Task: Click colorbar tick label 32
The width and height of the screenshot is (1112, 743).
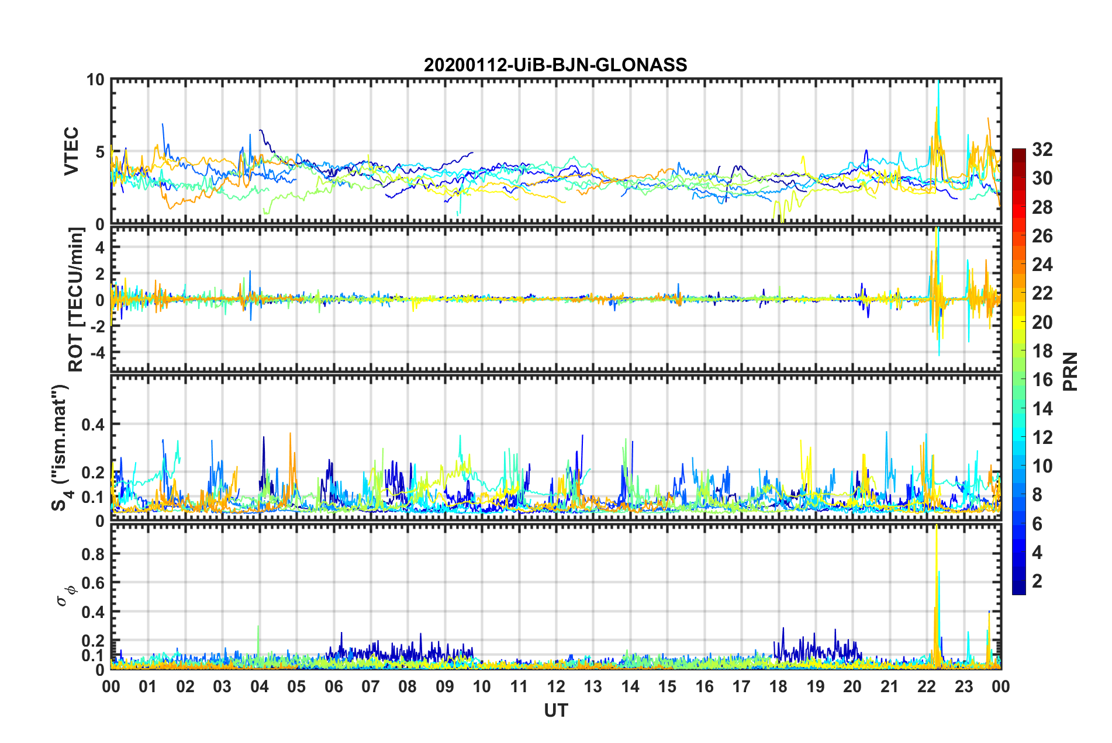Action: [x=1042, y=150]
